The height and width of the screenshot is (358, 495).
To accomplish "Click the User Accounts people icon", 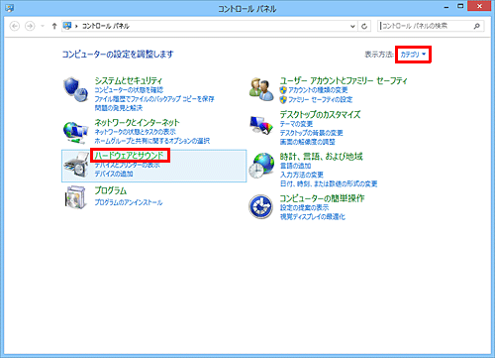I will click(261, 89).
